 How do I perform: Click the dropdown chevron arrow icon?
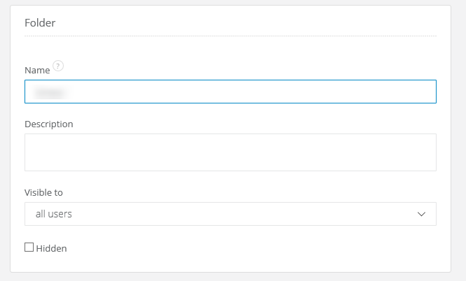pos(421,214)
